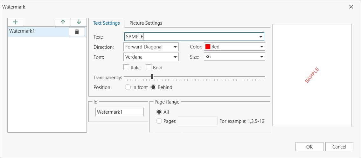
Task: Delete Watermark1 using trash icon
Action: (x=77, y=32)
